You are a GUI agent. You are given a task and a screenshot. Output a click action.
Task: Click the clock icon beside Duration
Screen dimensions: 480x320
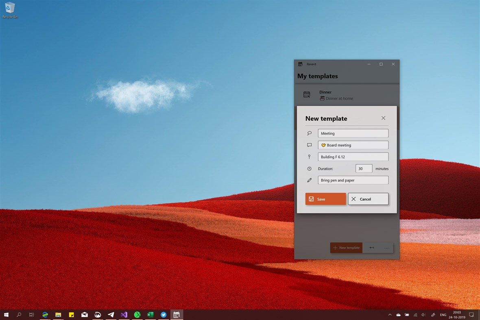coord(310,169)
